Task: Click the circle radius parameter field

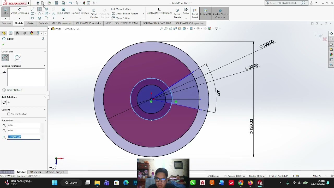Action: 24,137
